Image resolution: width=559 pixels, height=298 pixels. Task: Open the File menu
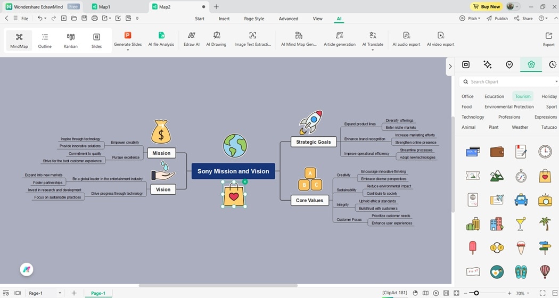coord(24,19)
